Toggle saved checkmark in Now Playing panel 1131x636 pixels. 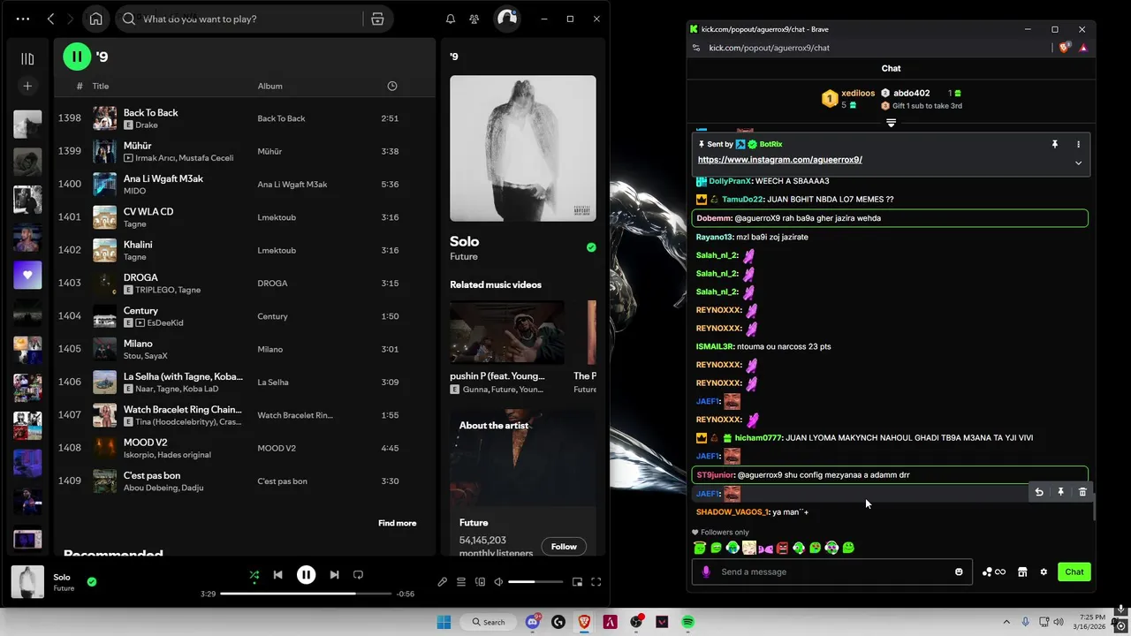coord(591,247)
